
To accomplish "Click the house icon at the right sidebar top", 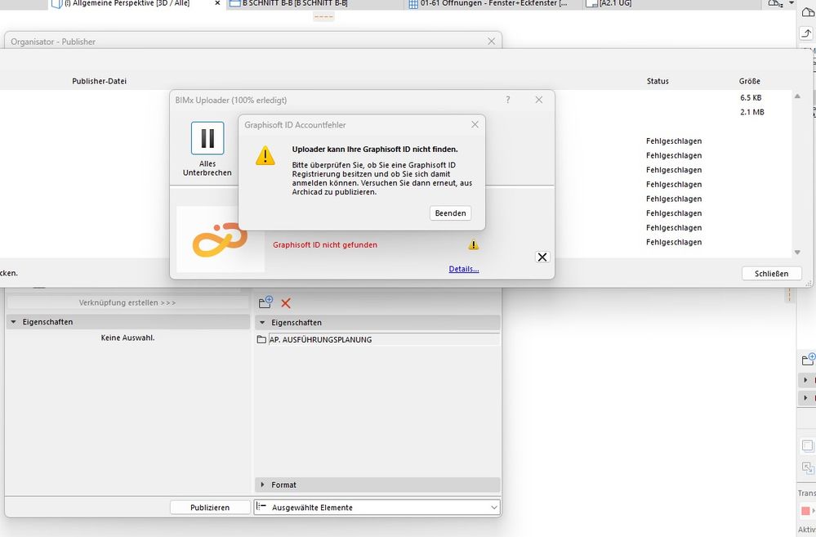I will point(808,12).
